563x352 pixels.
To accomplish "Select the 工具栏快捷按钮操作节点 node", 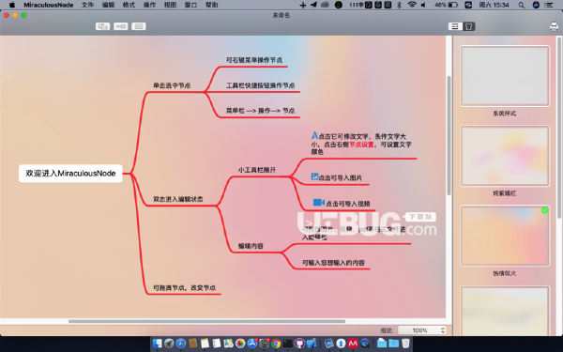I will coord(260,85).
